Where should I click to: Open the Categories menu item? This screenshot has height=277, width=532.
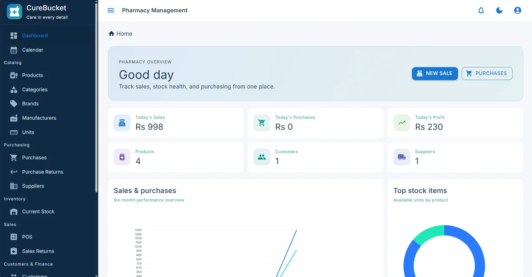[x=48, y=90]
